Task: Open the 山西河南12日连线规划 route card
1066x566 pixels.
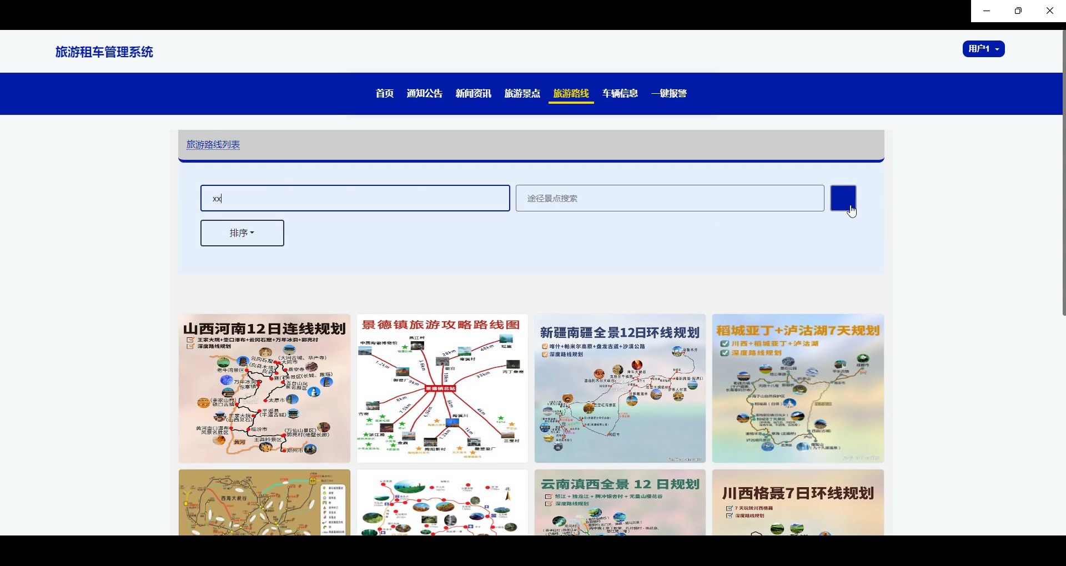Action: (x=264, y=388)
